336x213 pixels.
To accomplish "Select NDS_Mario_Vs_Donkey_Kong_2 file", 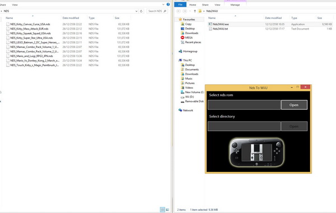I will coord(35,61).
